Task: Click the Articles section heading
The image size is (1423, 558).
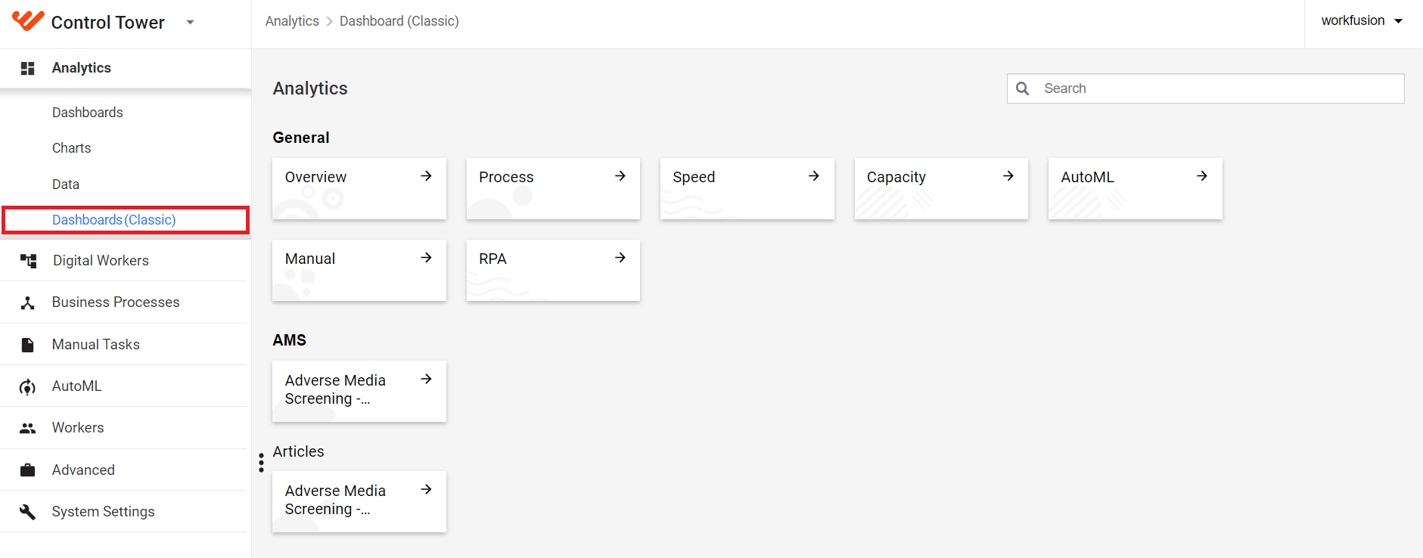Action: 299,451
